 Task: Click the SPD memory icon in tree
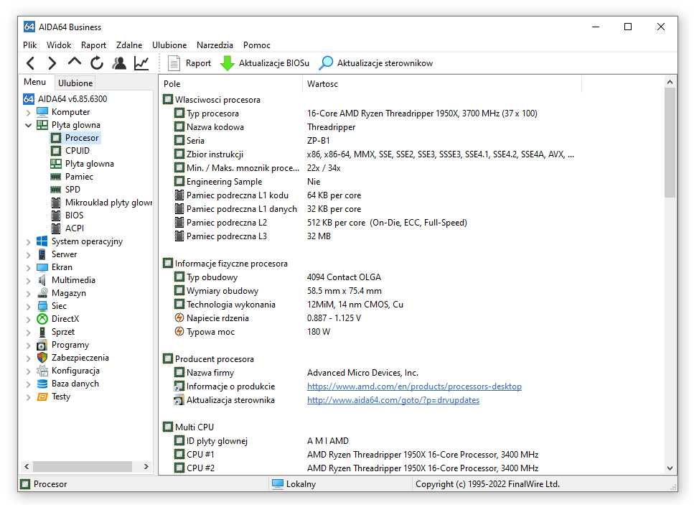tap(56, 190)
